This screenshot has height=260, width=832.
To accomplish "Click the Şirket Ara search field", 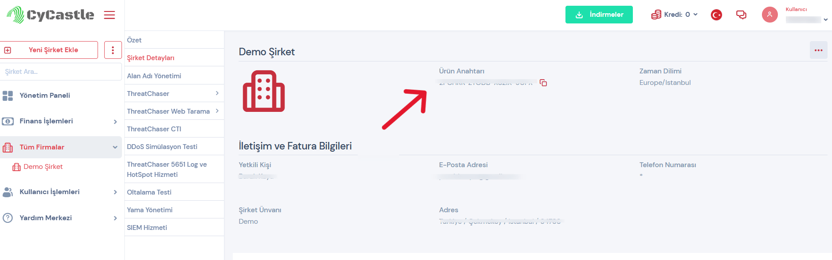I will tap(61, 72).
